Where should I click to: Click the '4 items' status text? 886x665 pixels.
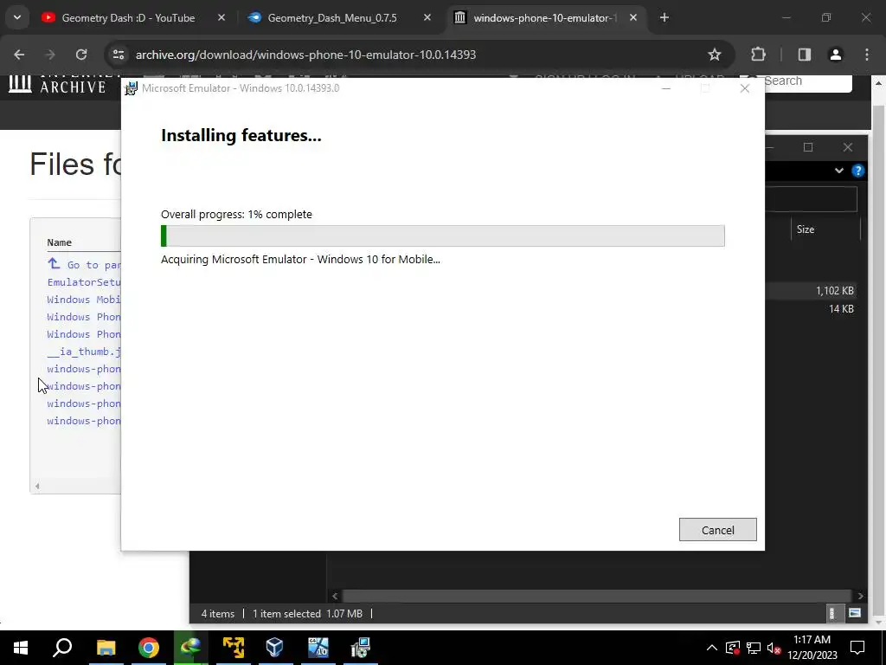pyautogui.click(x=217, y=614)
